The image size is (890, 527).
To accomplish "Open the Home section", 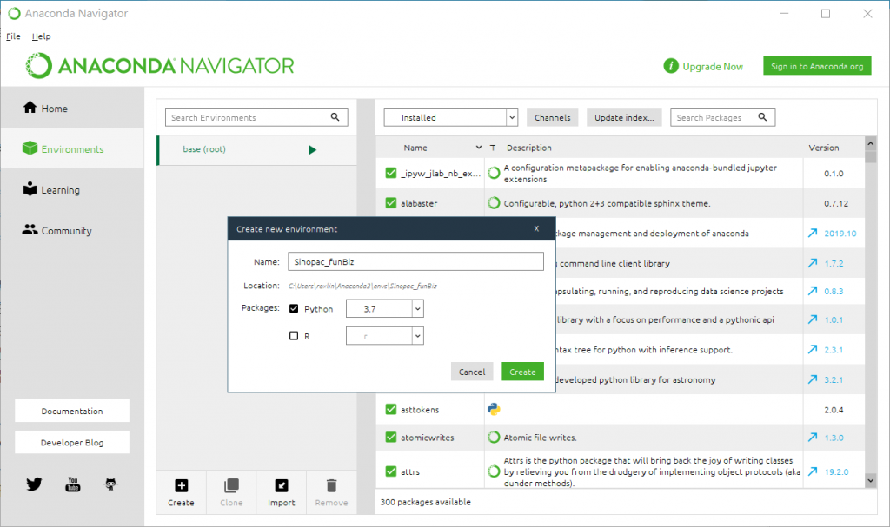I will 72,108.
